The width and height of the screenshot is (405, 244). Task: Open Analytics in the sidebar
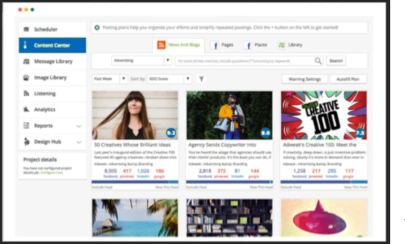[x=52, y=109]
